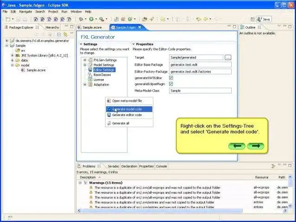
Task: Switch to the Java perspective button
Action: pos(264,19)
